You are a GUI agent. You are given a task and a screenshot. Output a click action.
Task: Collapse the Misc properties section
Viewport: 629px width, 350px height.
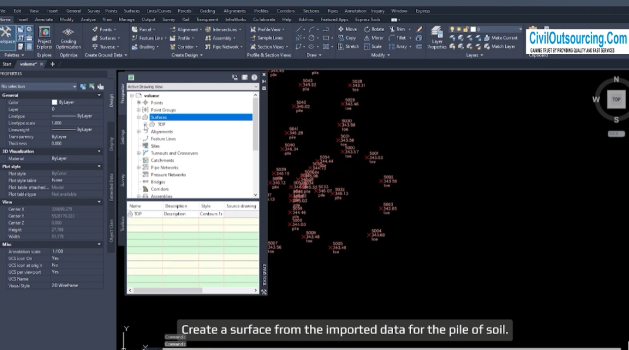pyautogui.click(x=99, y=244)
